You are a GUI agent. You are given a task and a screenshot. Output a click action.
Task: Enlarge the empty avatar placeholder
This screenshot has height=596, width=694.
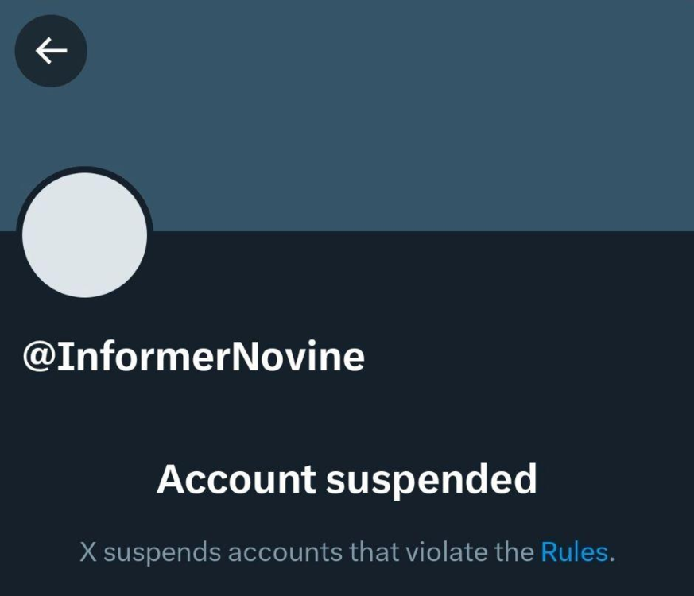pyautogui.click(x=84, y=235)
